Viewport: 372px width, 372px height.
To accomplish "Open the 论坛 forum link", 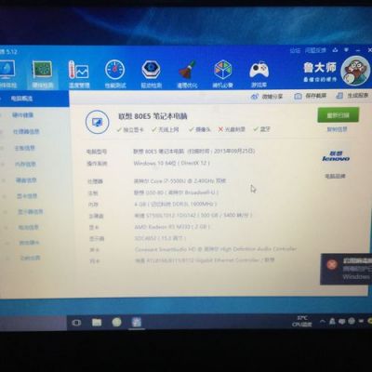I will click(x=295, y=50).
